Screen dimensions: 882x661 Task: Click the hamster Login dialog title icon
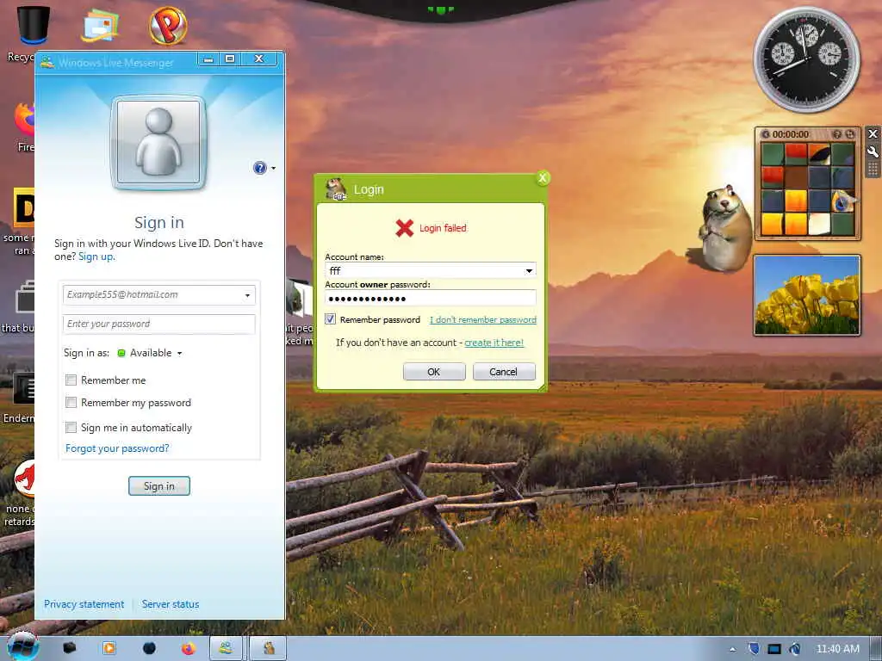click(x=336, y=189)
